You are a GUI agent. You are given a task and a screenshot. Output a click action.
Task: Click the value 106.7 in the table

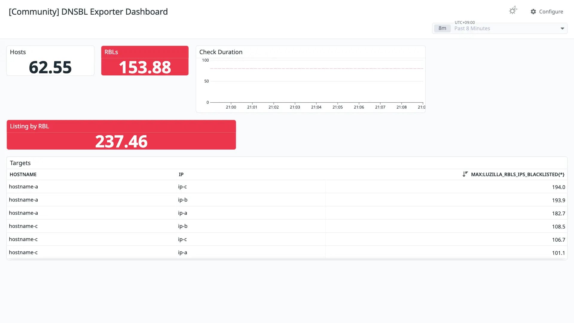(x=558, y=240)
